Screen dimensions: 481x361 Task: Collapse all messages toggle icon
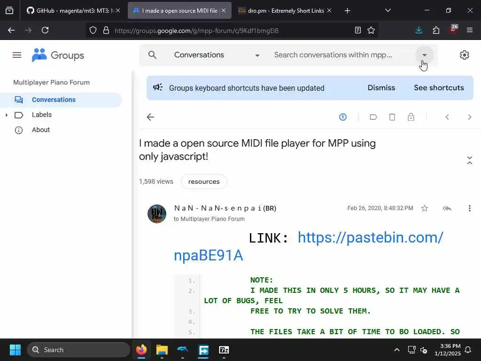pyautogui.click(x=470, y=160)
